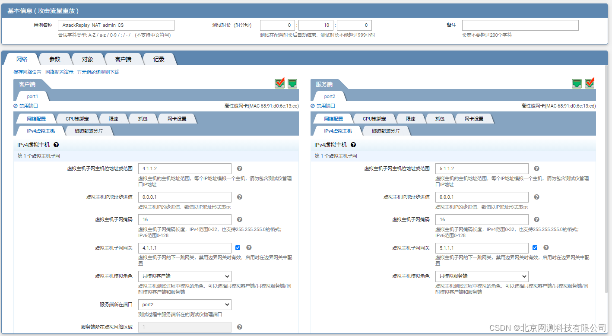This screenshot has width=612, height=336.
Task: Open server CPU核绑定 tab
Action: 374,119
